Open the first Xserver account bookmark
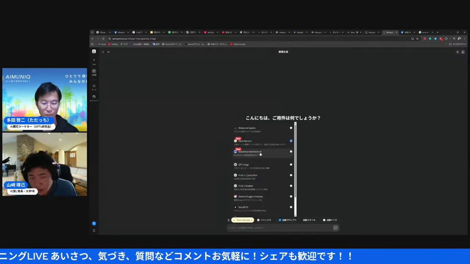 [172, 44]
